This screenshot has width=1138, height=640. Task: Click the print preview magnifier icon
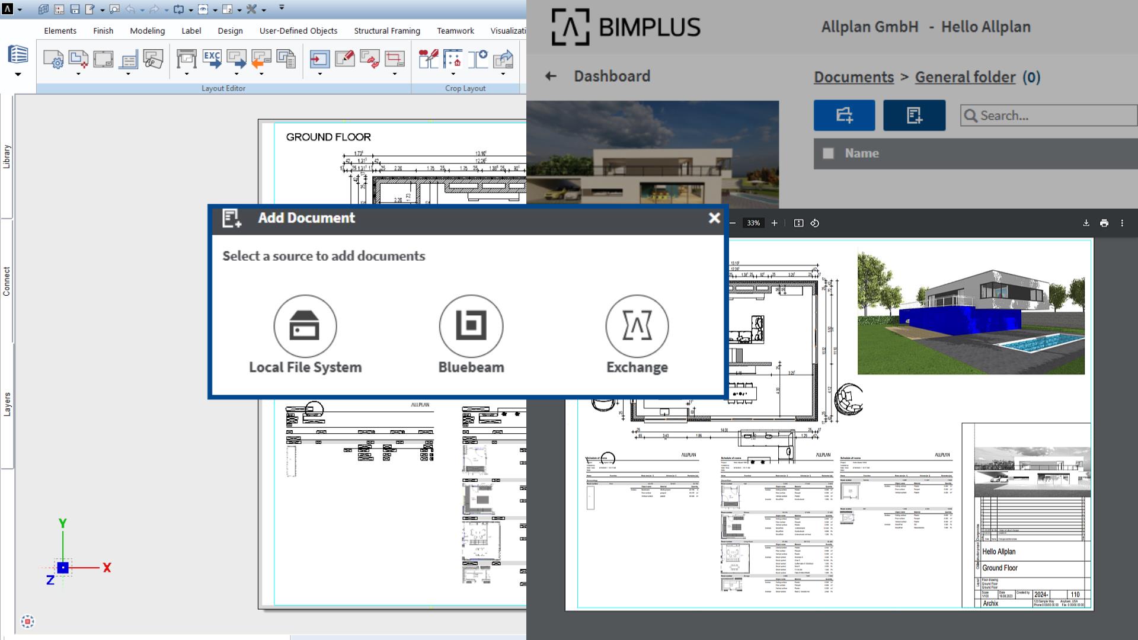pos(114,9)
